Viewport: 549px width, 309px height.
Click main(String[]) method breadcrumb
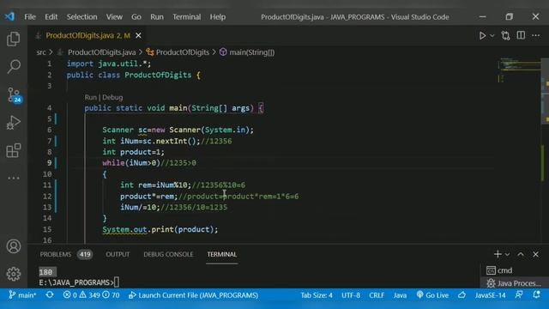pos(251,52)
